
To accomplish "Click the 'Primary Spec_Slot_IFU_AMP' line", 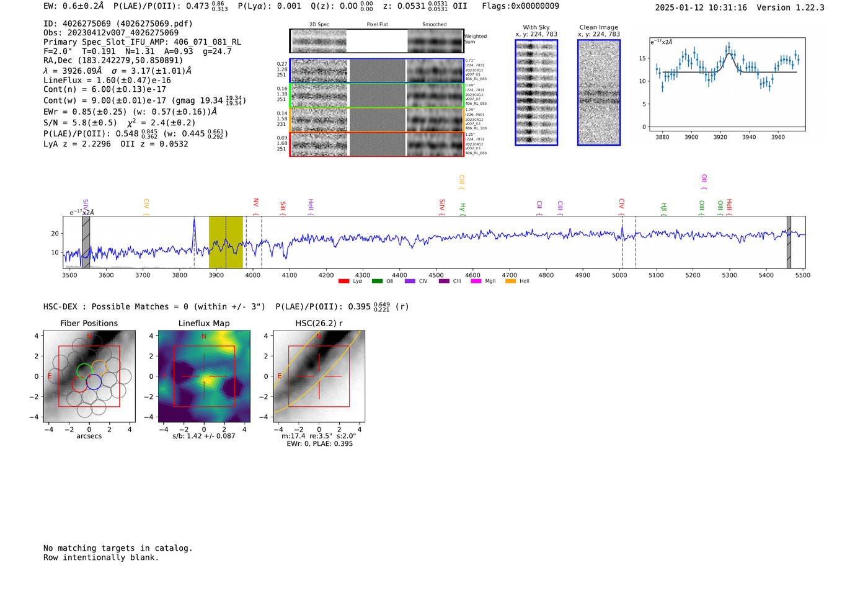I will [x=143, y=42].
